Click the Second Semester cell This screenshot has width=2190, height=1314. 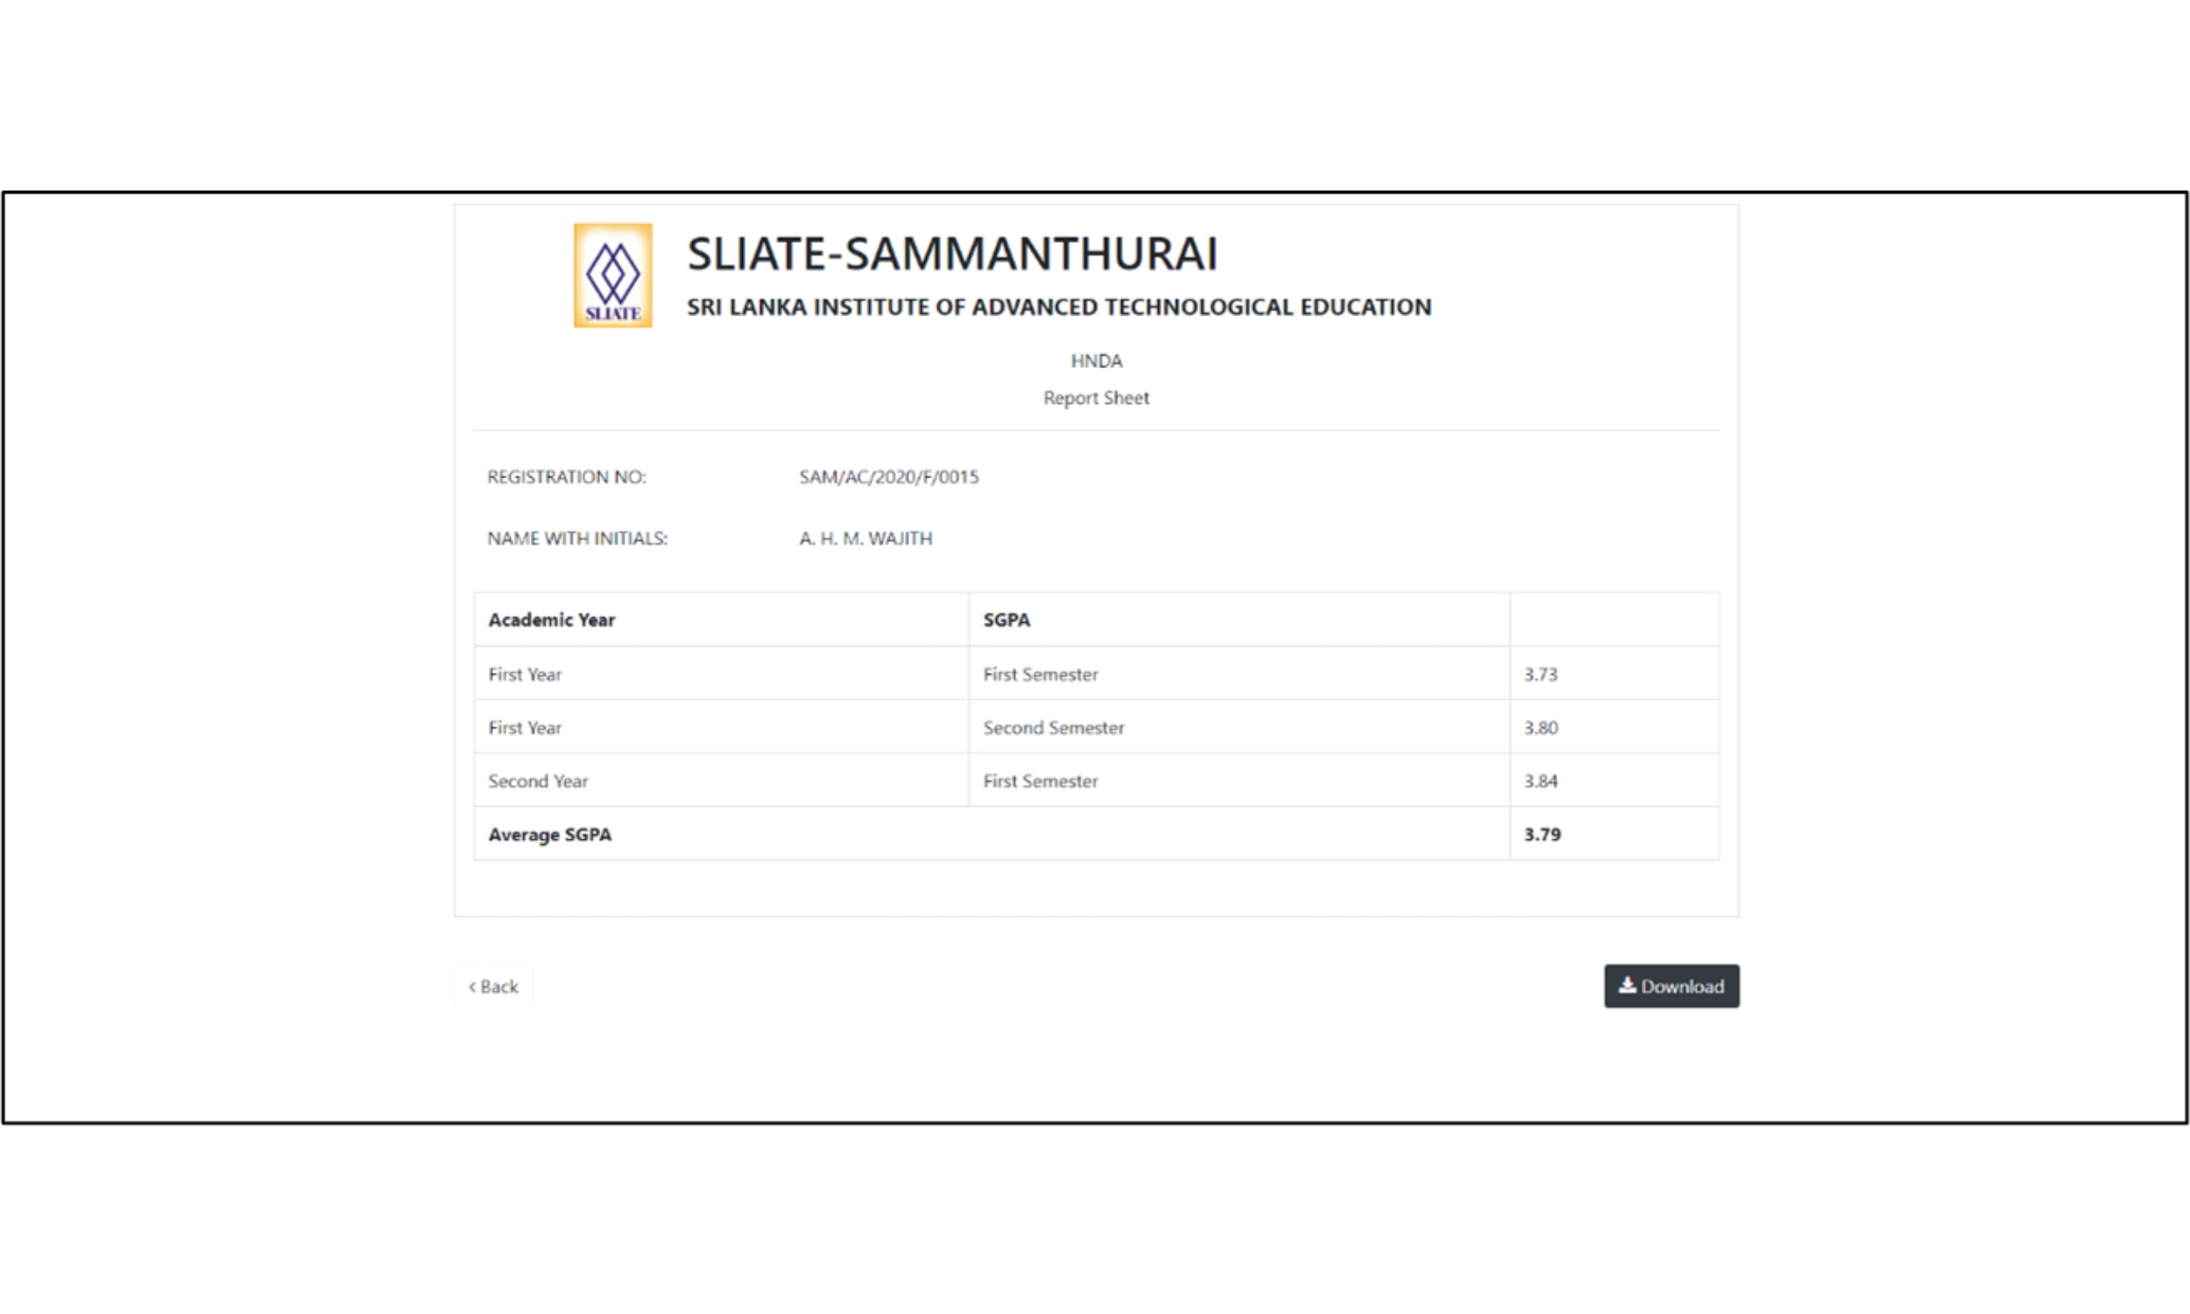coord(1052,728)
